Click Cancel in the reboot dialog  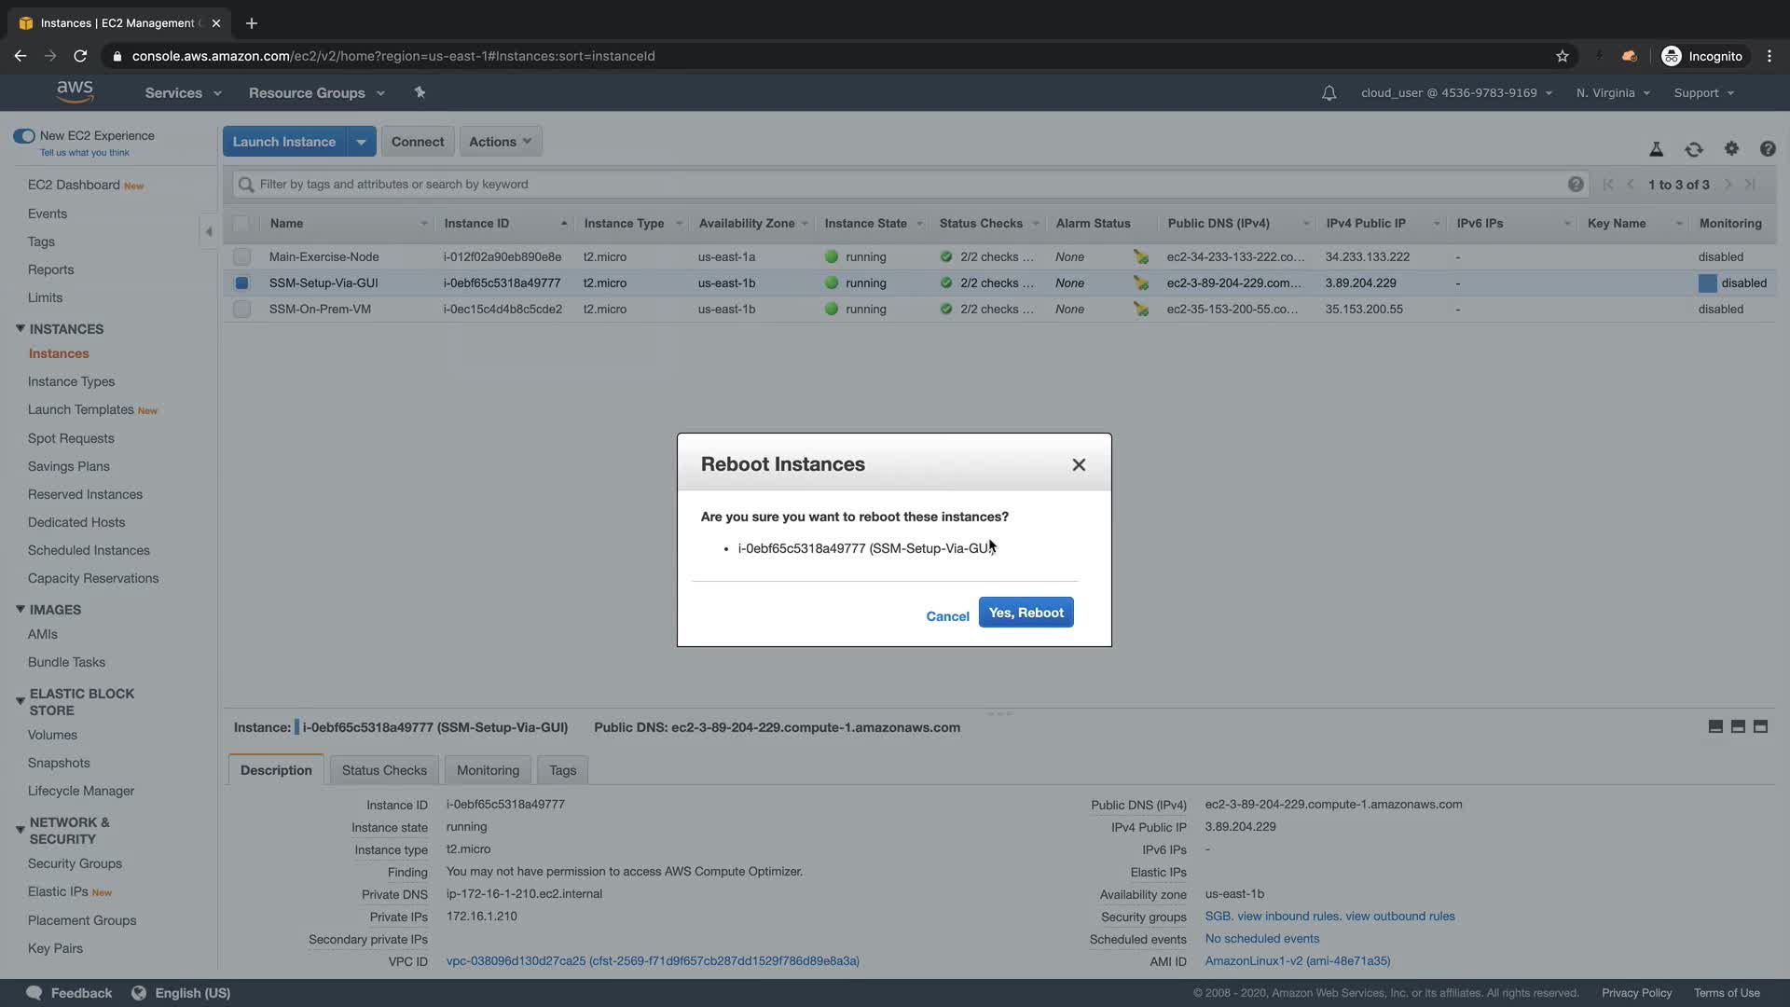coord(947,616)
